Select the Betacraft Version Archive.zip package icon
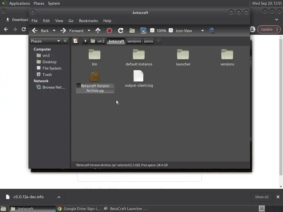The image size is (283, 212). click(x=95, y=76)
